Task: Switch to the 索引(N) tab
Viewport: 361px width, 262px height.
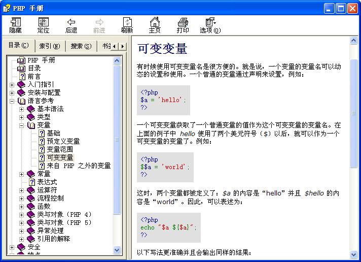Action: click(50, 46)
